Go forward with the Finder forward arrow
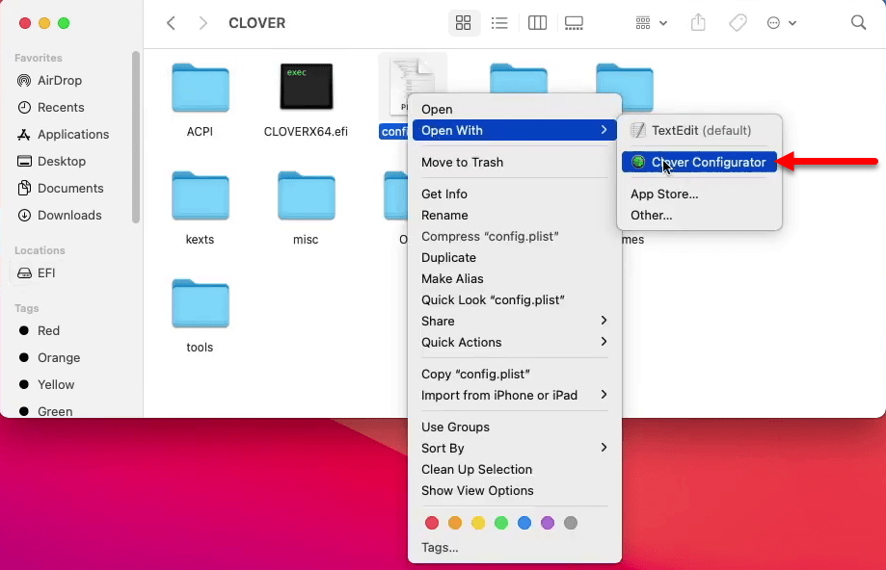The width and height of the screenshot is (886, 570). coord(202,23)
